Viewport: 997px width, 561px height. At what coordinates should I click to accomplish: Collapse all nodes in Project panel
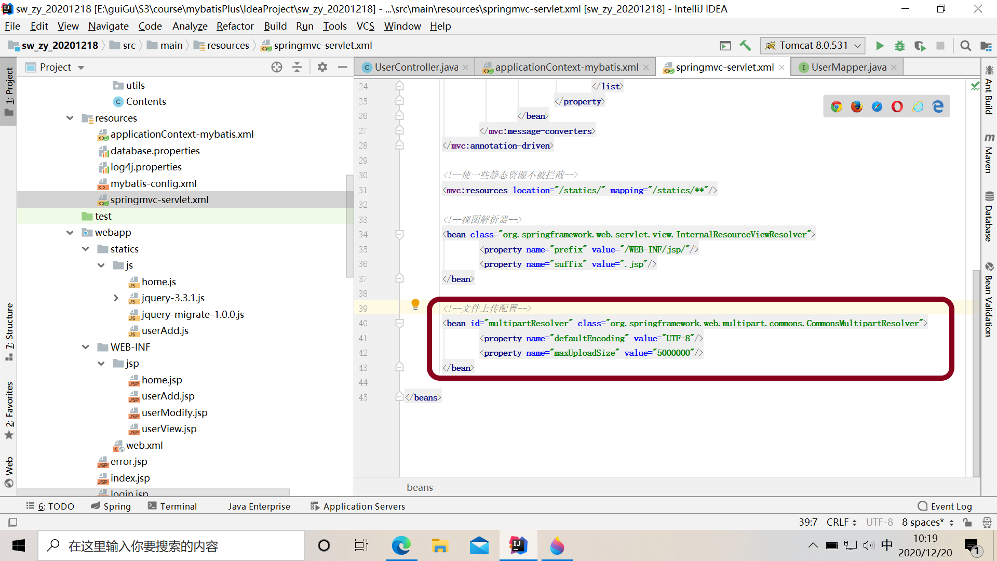297,67
